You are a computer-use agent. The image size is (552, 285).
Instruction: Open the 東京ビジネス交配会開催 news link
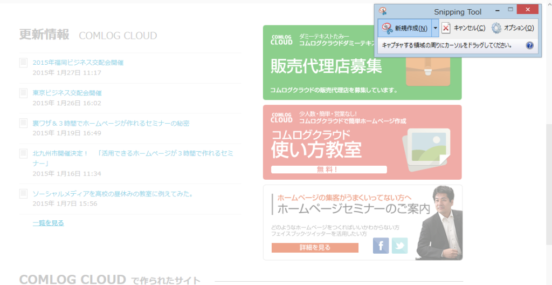click(67, 93)
